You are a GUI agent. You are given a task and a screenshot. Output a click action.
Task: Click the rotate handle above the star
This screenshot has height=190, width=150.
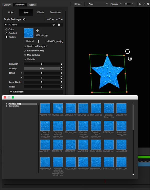pos(127,51)
